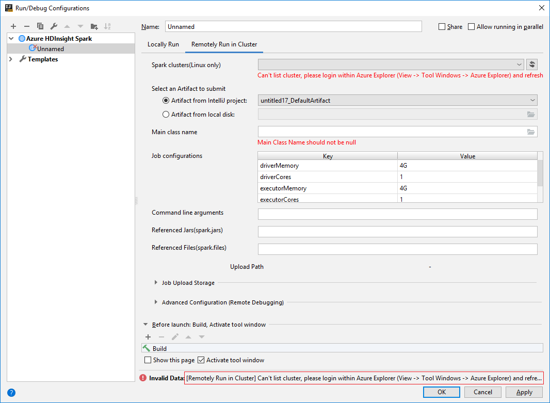Add a new run configuration

tap(13, 26)
